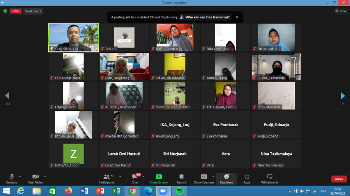350x196 pixels.
Task: Open the Reactions menu
Action: click(x=226, y=178)
